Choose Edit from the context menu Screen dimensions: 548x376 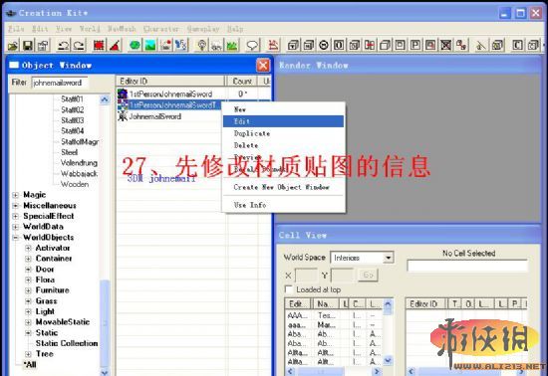283,121
